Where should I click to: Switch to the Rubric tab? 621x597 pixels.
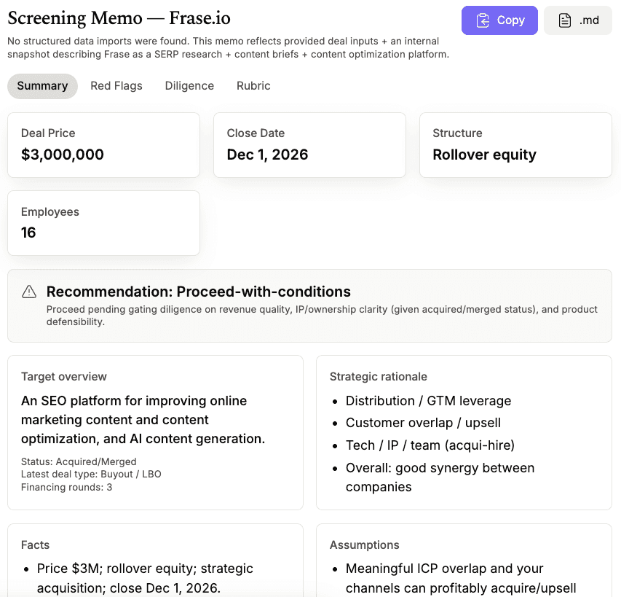click(x=253, y=86)
